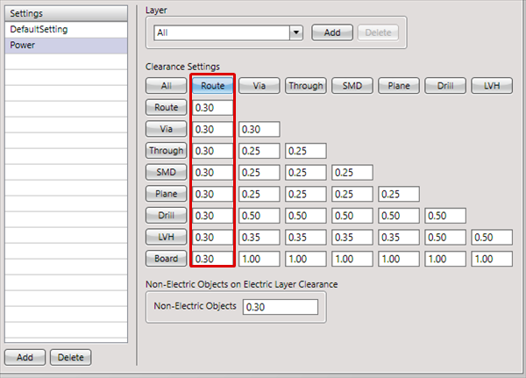
Task: Click the Plane column header button
Action: point(398,86)
